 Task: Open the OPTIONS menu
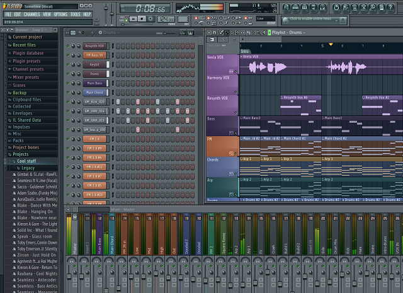(60, 14)
